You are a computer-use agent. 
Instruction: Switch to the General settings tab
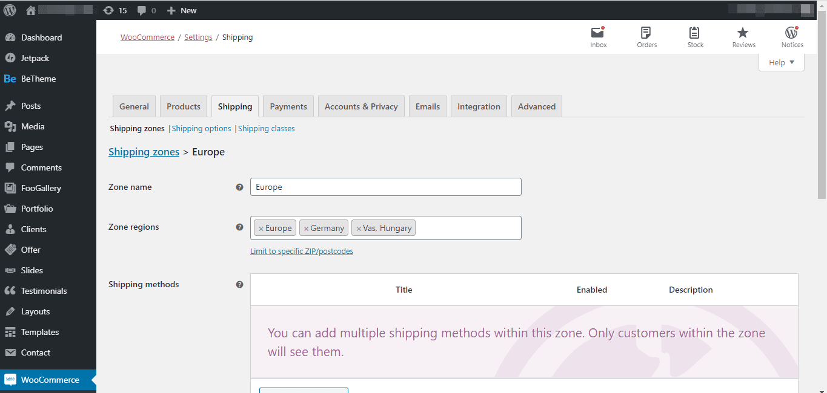pos(134,106)
